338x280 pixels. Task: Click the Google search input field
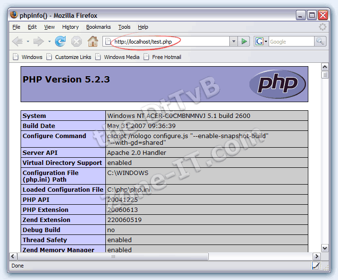coord(291,41)
